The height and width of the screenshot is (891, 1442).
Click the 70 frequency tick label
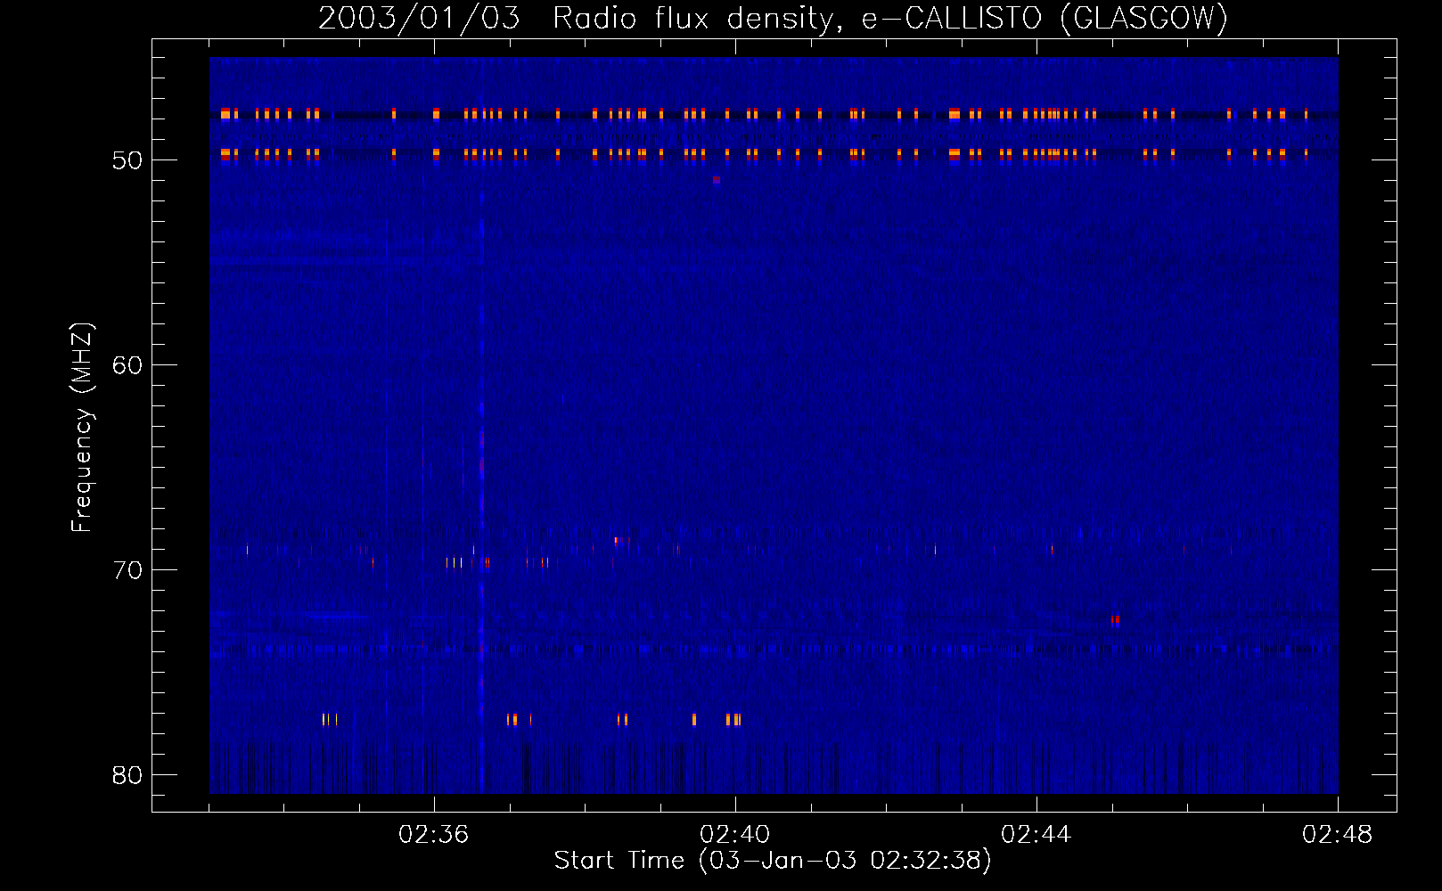click(127, 570)
